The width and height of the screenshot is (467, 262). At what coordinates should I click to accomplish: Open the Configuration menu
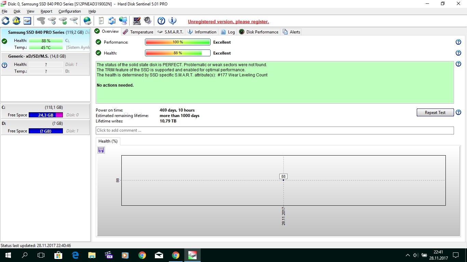pyautogui.click(x=70, y=11)
